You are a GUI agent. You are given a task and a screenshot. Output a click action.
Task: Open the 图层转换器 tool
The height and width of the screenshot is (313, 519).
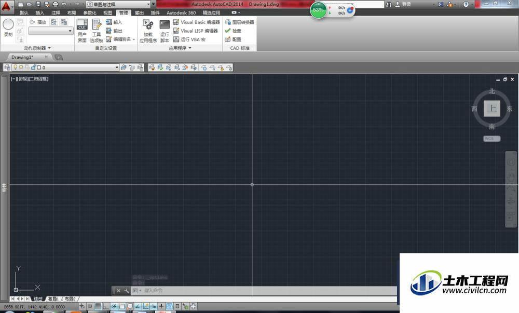[x=239, y=22]
